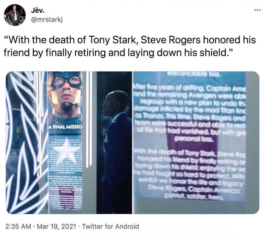The height and width of the screenshot is (235, 265).
Task: Open the right zoomed-in plaque photo
Action: point(196,143)
